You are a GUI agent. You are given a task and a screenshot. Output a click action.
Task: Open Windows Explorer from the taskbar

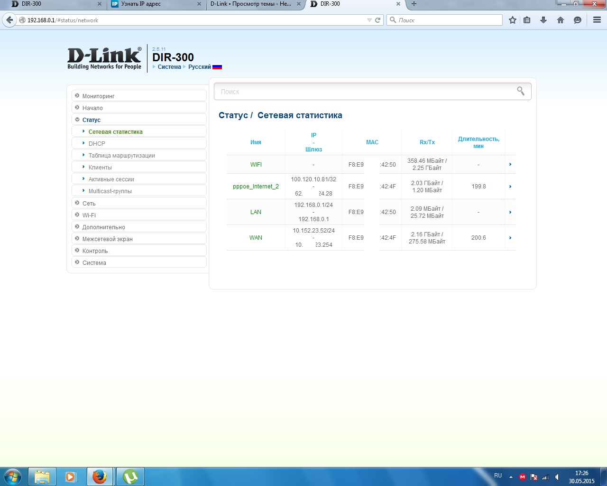point(42,477)
